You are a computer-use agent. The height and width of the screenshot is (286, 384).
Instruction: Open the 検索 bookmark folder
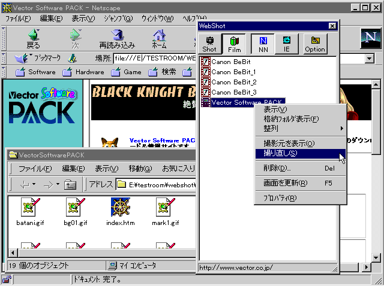[x=162, y=72]
